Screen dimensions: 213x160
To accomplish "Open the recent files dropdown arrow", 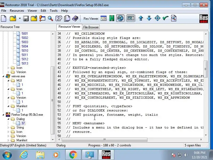I will pos(20,18).
